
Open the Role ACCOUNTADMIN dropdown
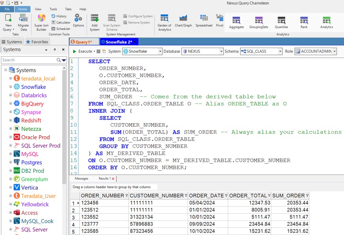click(335, 52)
